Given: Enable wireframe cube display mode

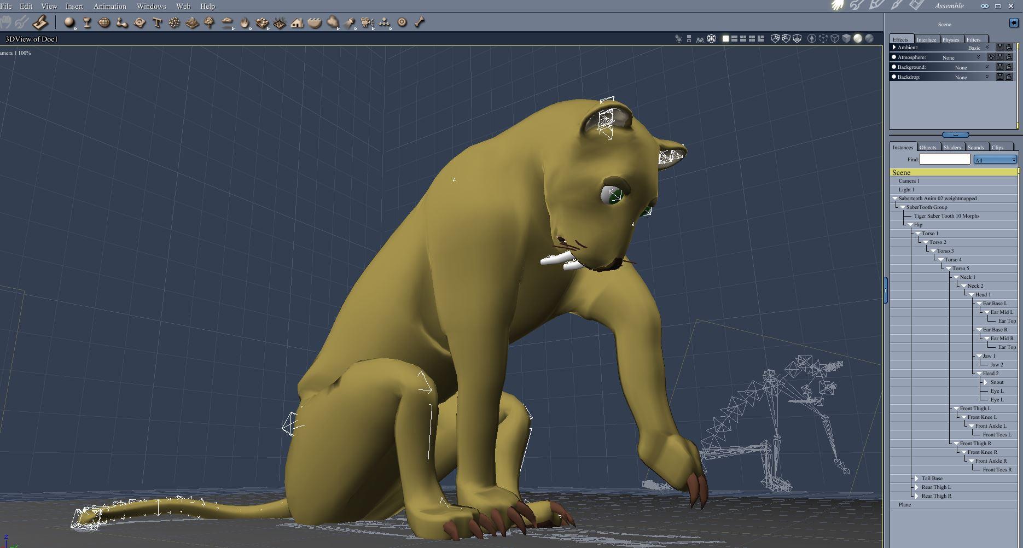Looking at the screenshot, I should click(835, 39).
